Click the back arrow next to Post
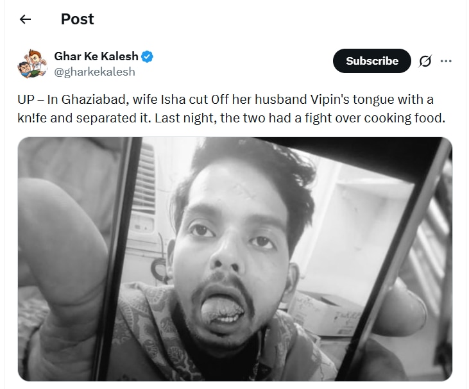469x389 pixels. pos(25,19)
